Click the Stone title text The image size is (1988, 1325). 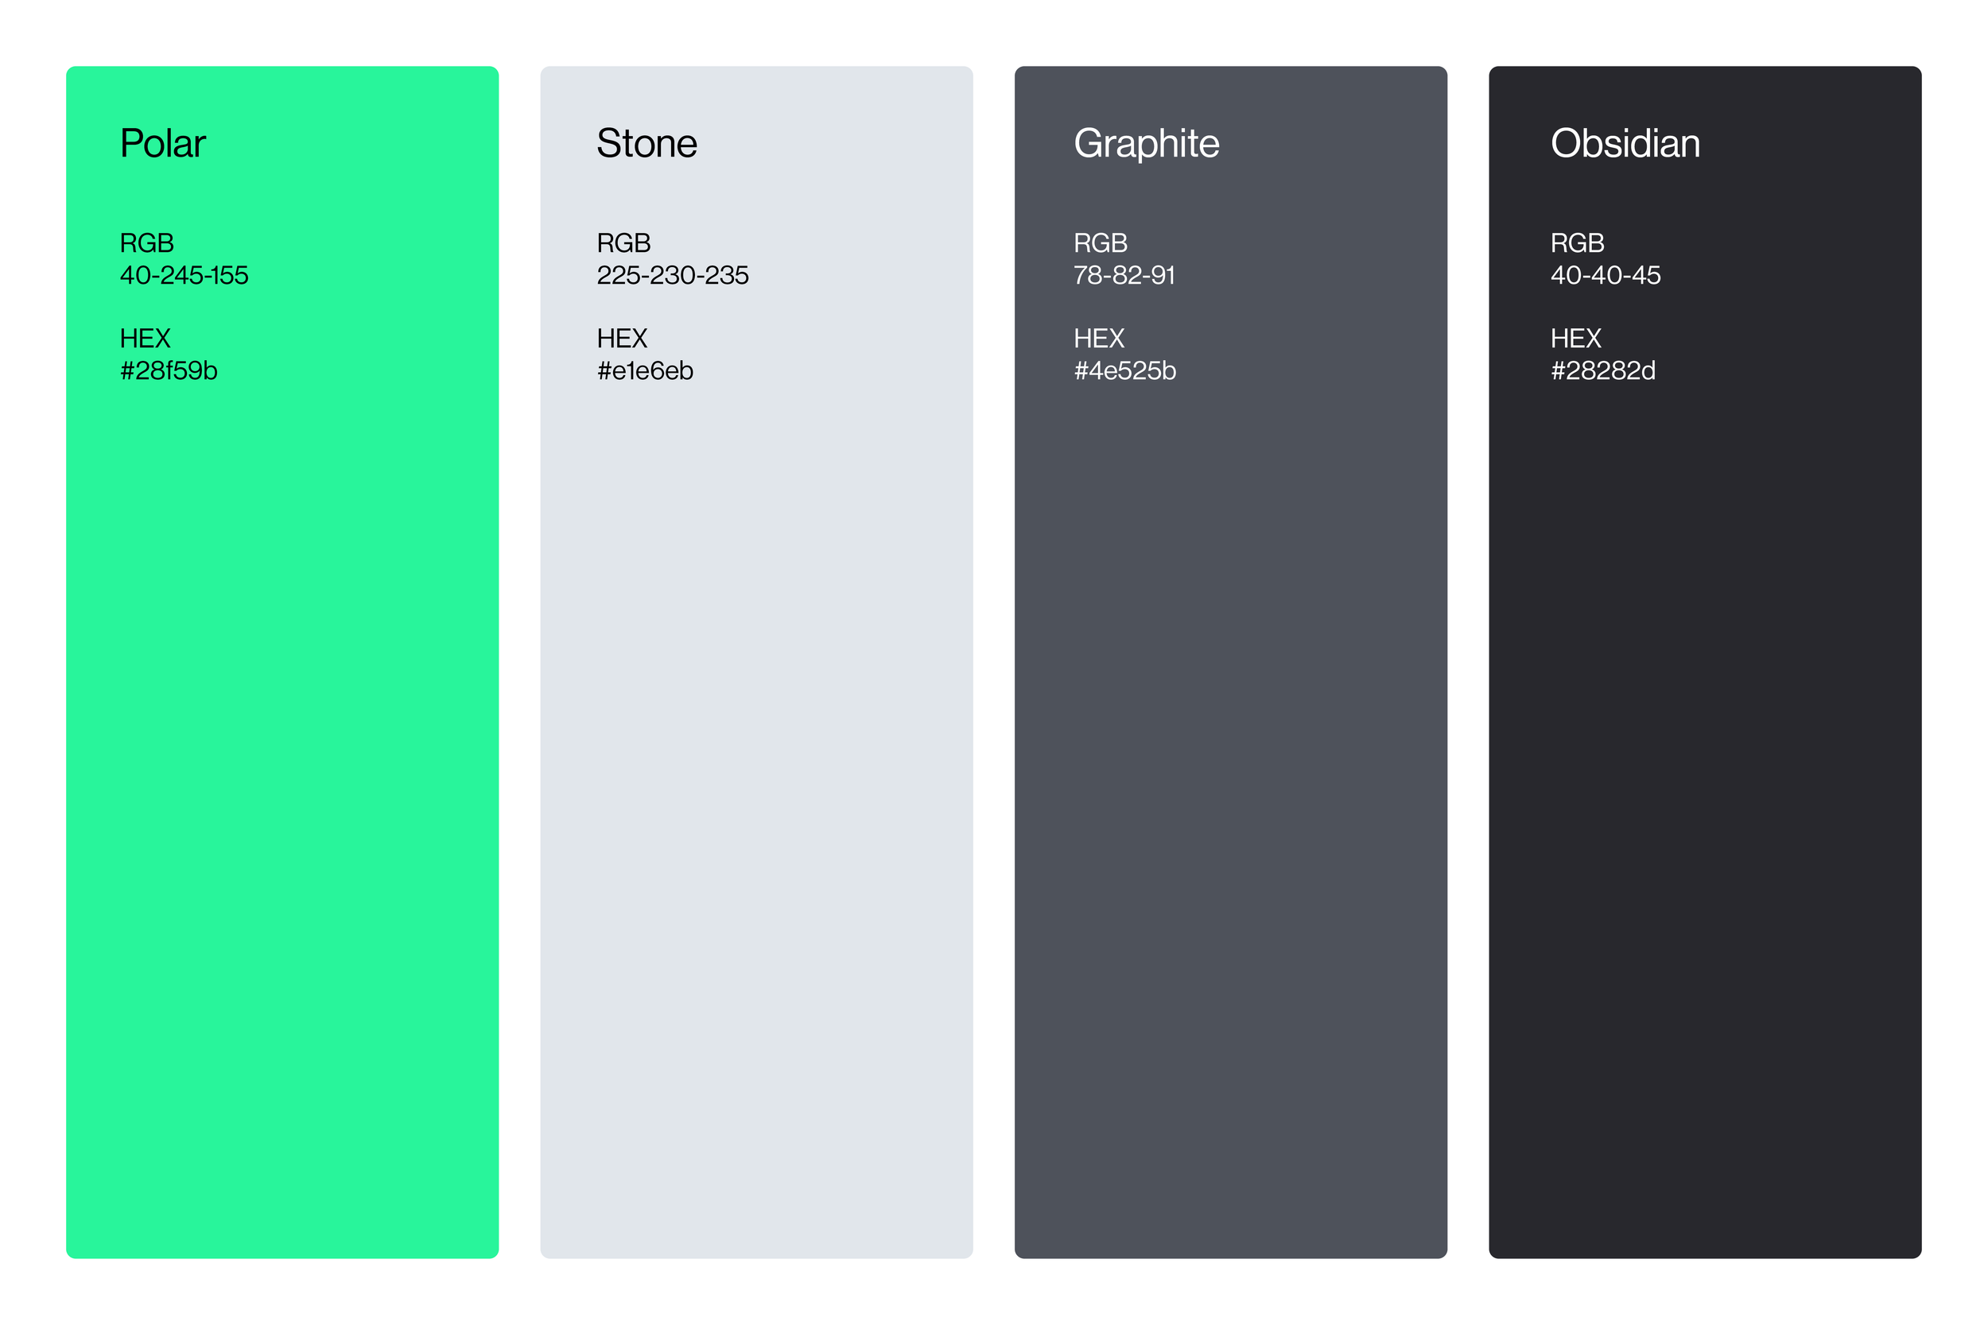(x=646, y=144)
